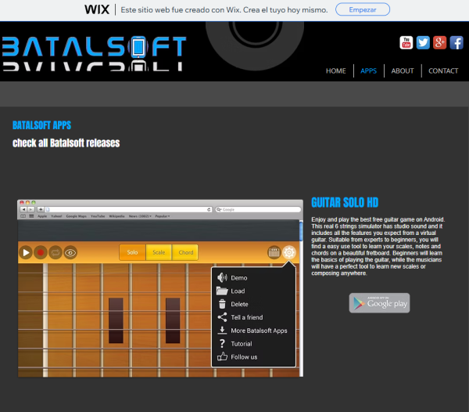Click the red close dot in mockup
The image size is (469, 412).
(x=22, y=203)
